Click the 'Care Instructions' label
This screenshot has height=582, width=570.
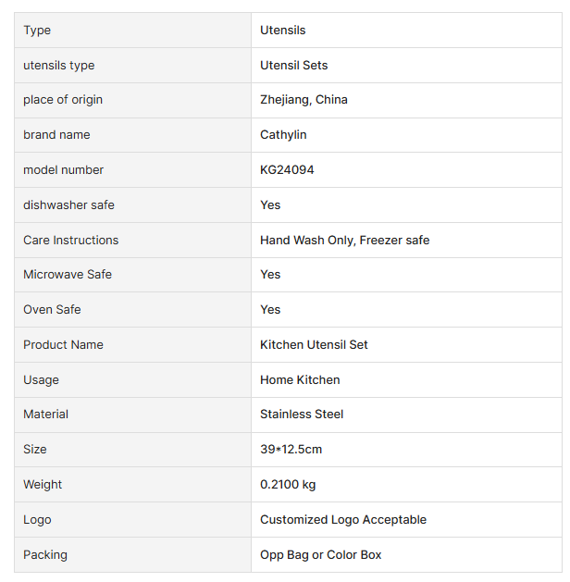[70, 241]
